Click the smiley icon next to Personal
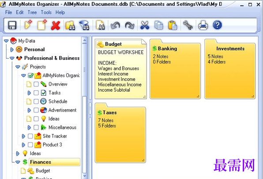 tap(19, 49)
